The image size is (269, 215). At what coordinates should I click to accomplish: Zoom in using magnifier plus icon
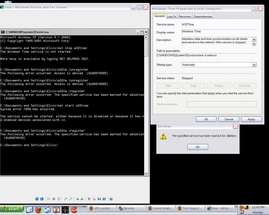click(x=65, y=199)
